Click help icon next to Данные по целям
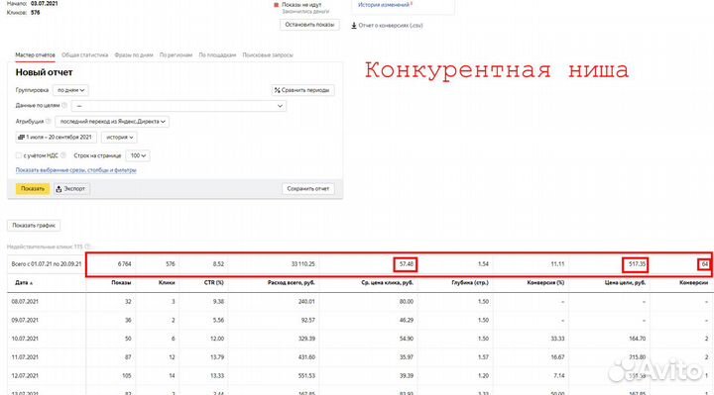 click(64, 106)
